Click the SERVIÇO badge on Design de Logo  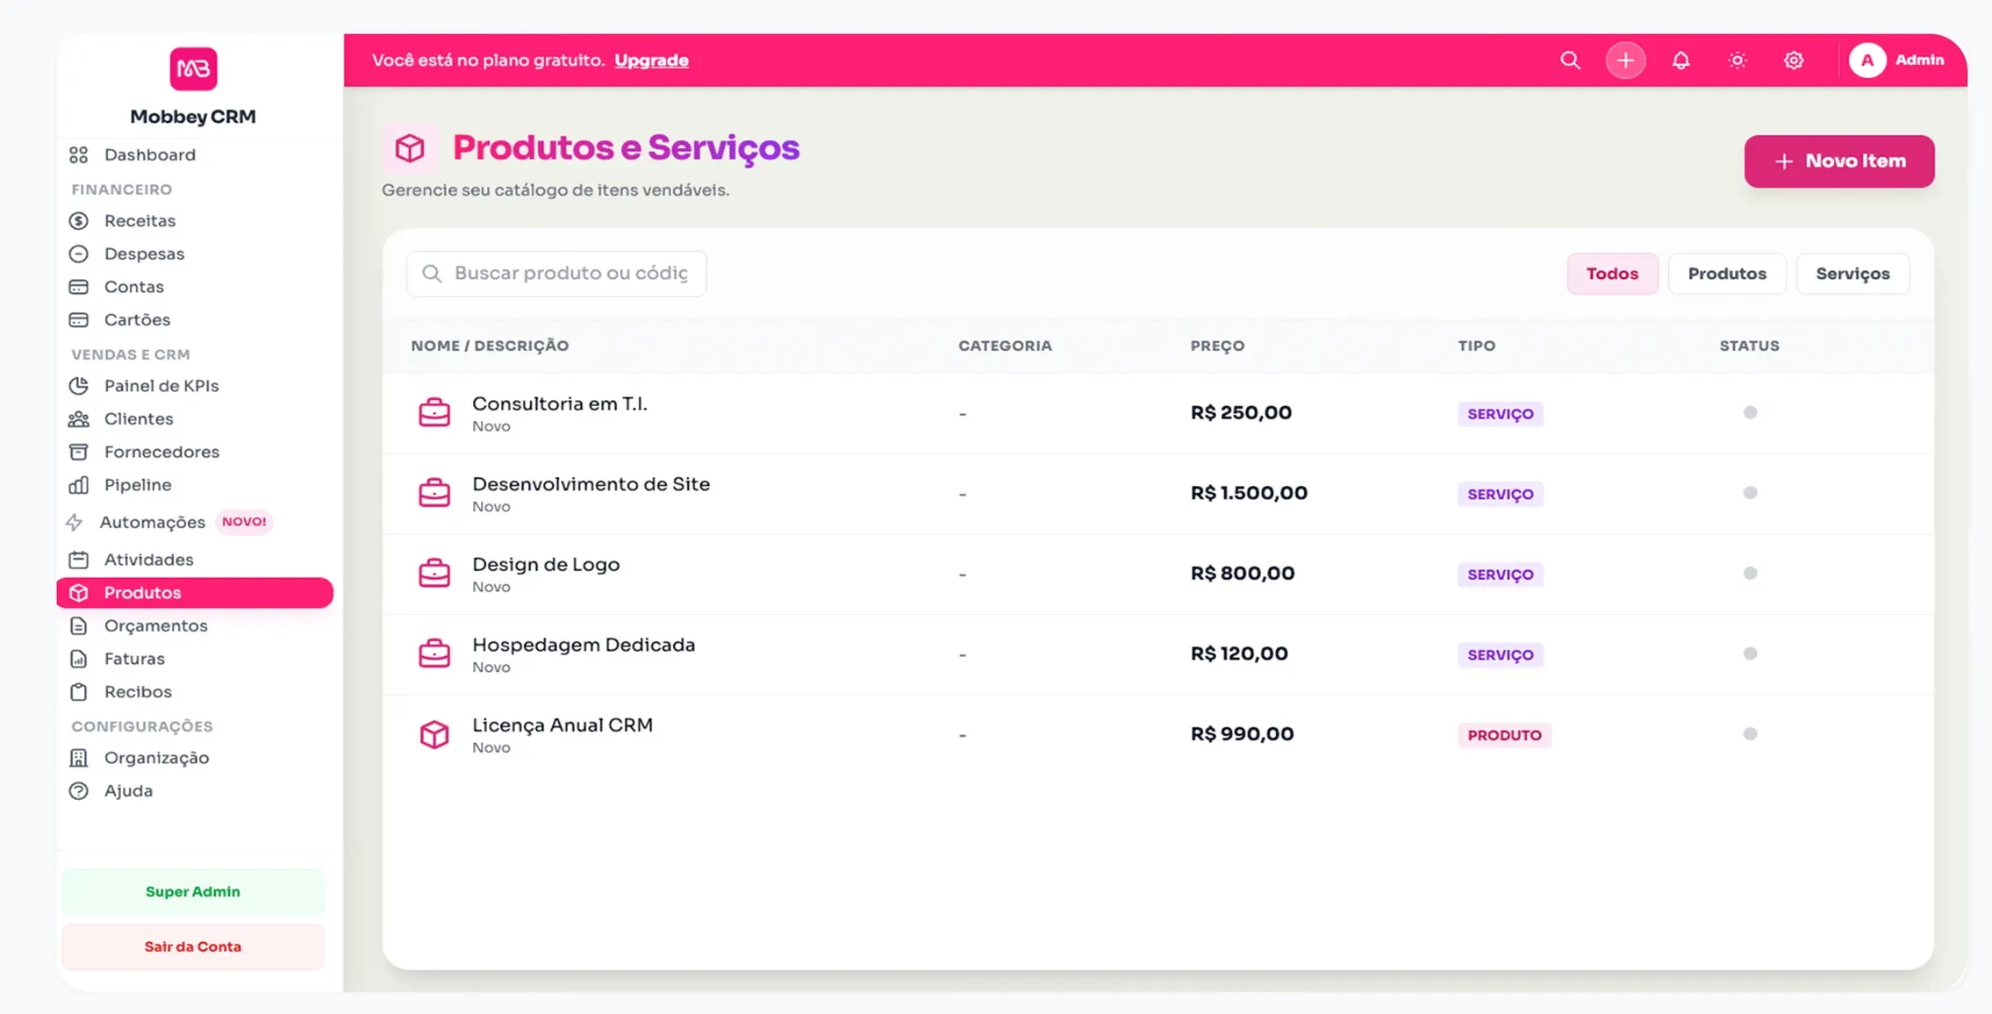click(x=1501, y=574)
